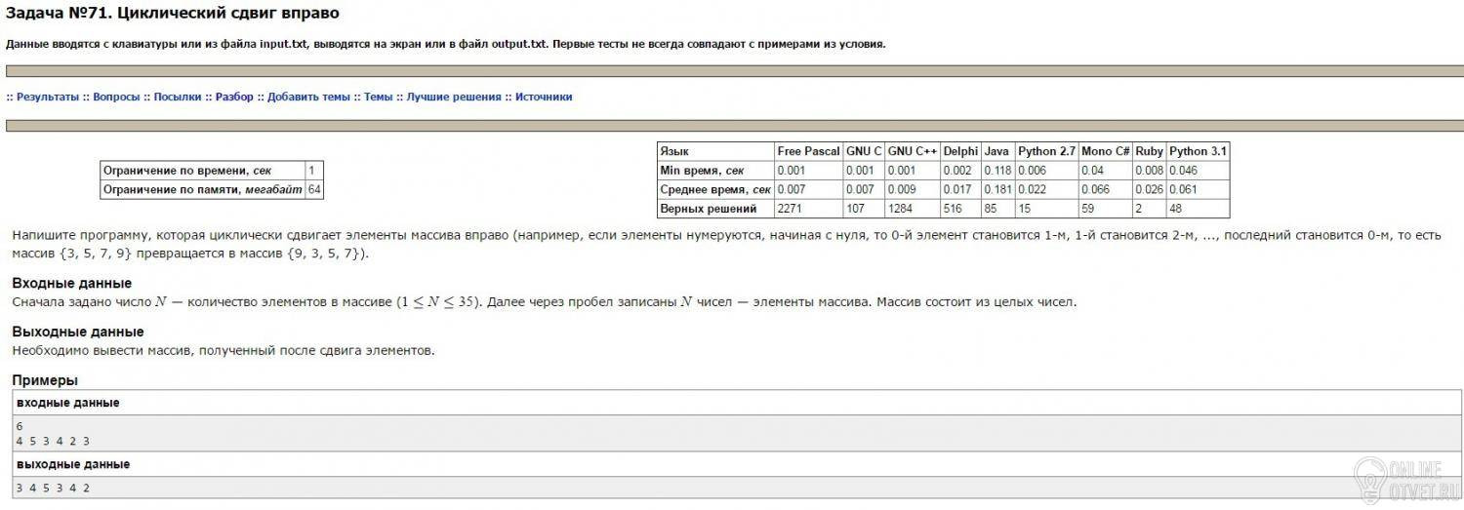Click the Источники link

coord(544,98)
